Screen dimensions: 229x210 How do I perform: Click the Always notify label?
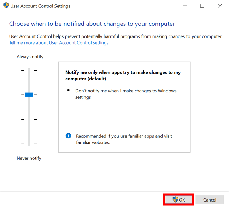tap(30, 57)
